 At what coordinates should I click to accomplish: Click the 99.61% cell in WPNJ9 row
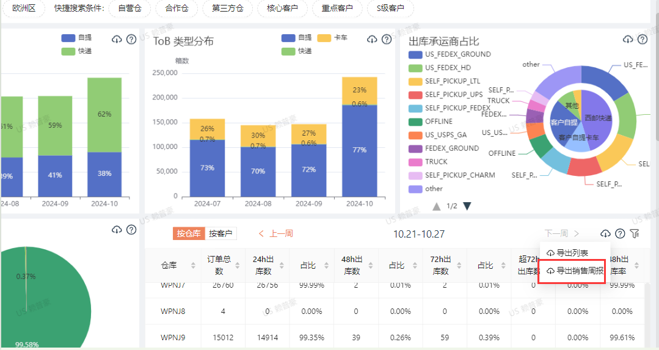(622, 337)
